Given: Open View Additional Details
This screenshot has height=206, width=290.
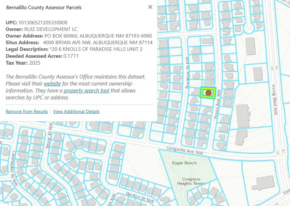Looking at the screenshot, I should [x=76, y=111].
